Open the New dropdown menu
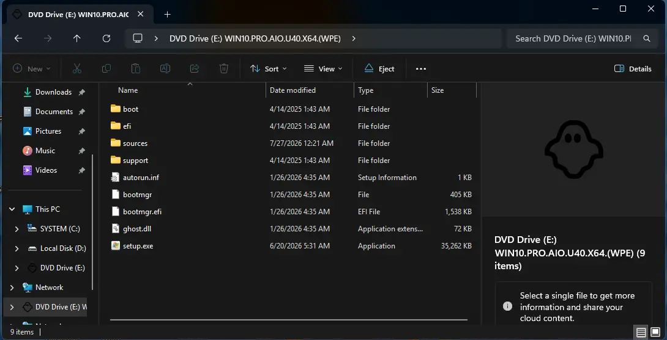This screenshot has height=340, width=667. [x=31, y=69]
